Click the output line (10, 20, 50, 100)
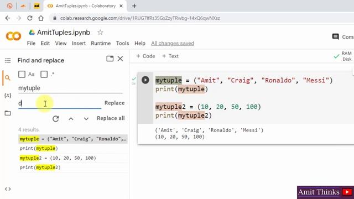Screen dimensions: 354x199 [x=180, y=137]
